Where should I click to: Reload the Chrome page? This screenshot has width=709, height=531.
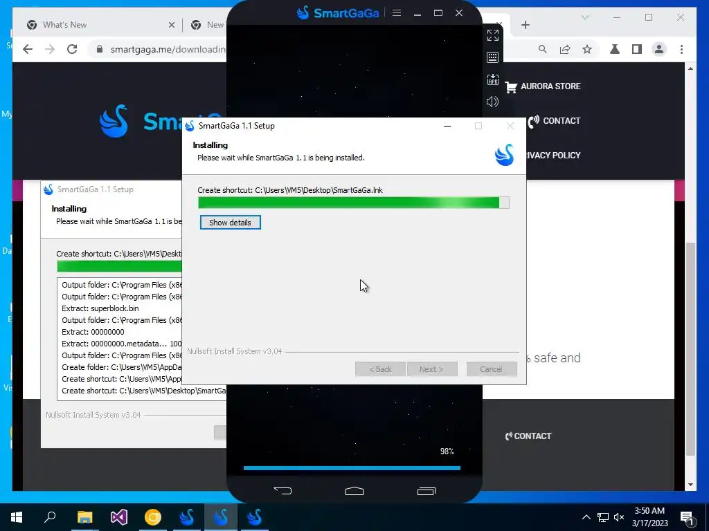pos(72,49)
